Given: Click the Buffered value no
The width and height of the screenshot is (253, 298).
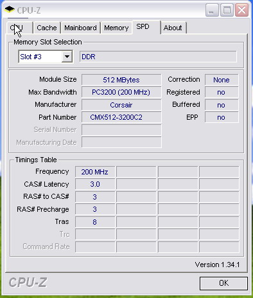Looking at the screenshot, I should click(x=222, y=105).
